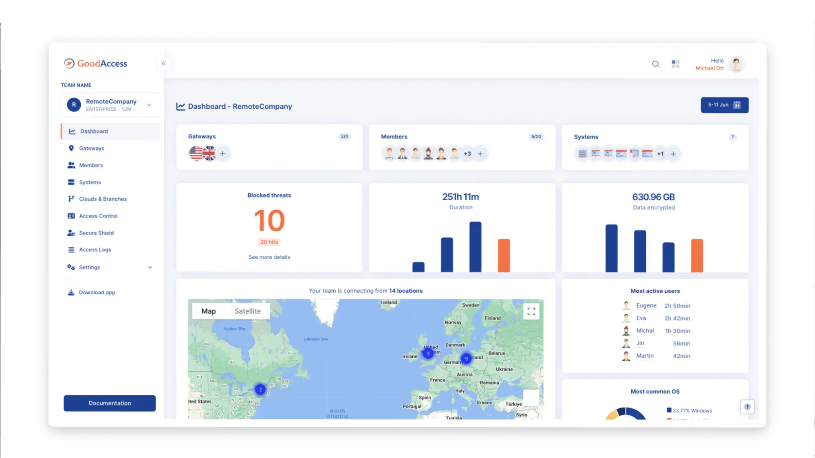
Task: Click the map cluster marker labeled 9
Action: point(466,359)
